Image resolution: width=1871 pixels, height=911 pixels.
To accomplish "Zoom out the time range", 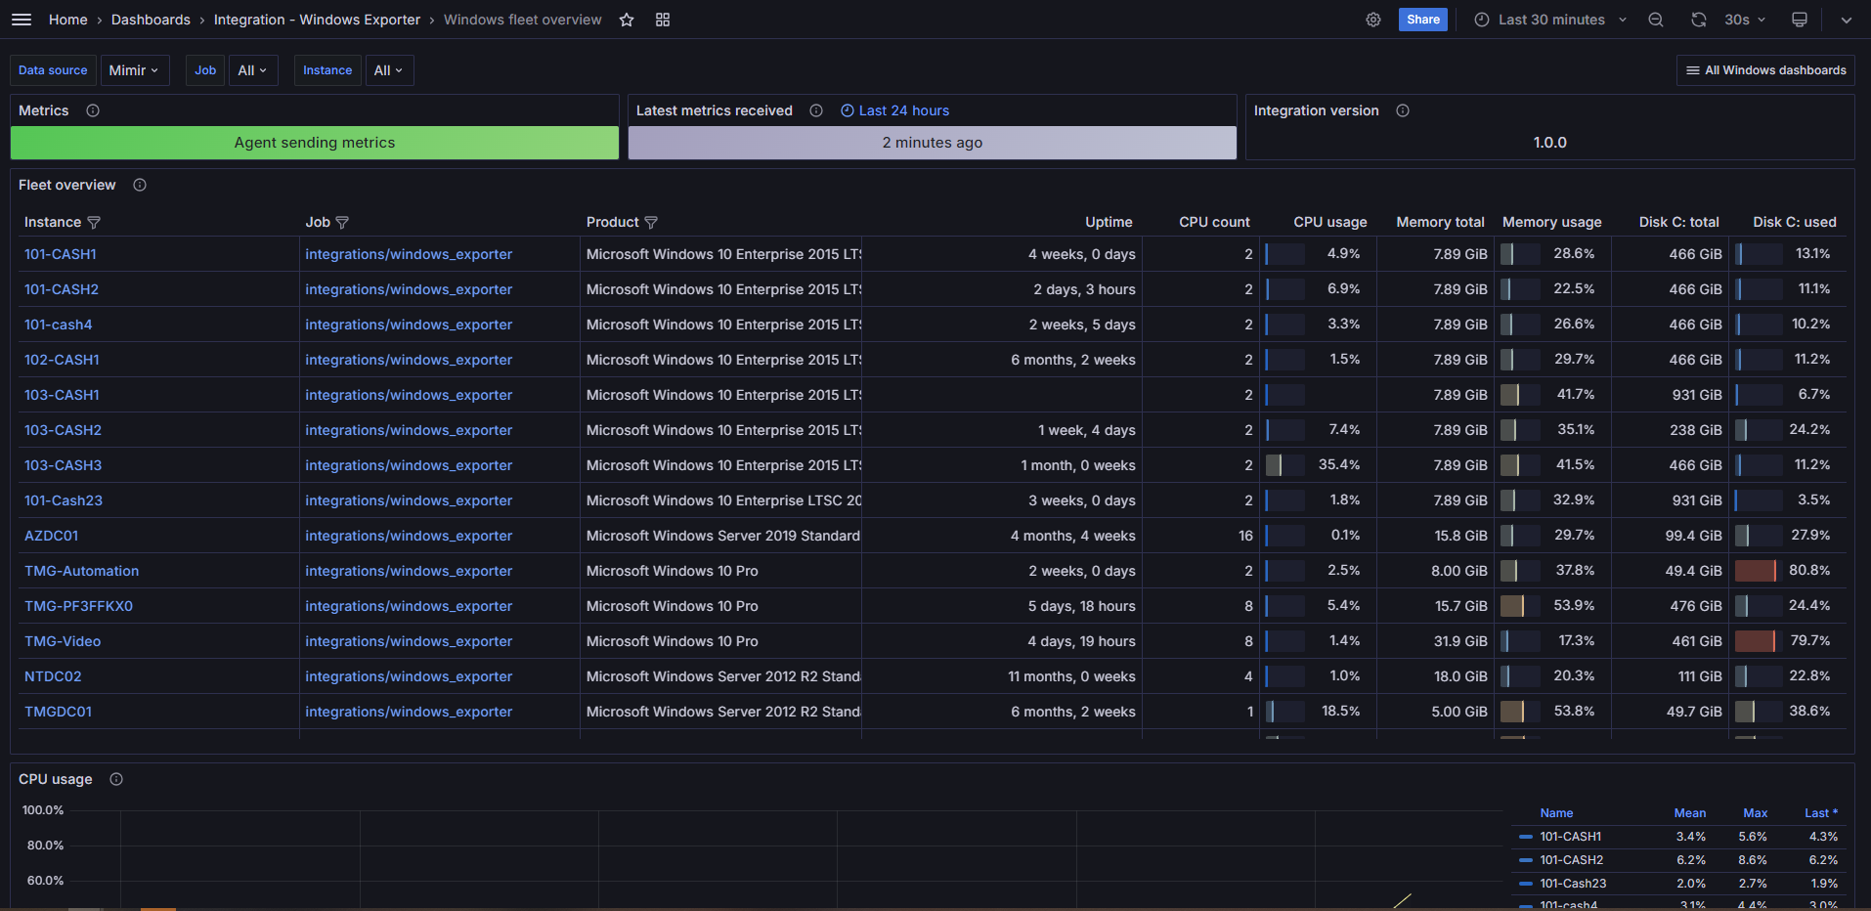I will [1655, 20].
